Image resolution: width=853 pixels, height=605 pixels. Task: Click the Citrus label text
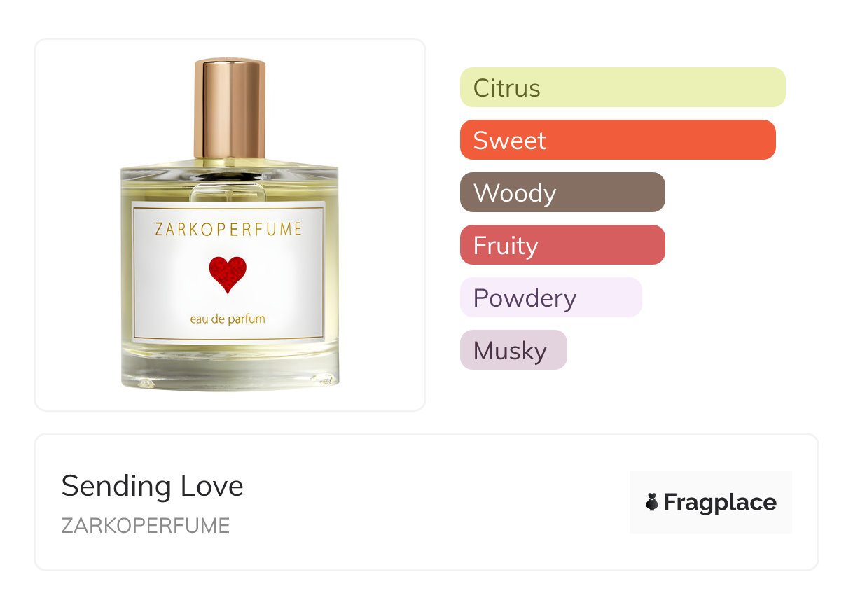(506, 88)
